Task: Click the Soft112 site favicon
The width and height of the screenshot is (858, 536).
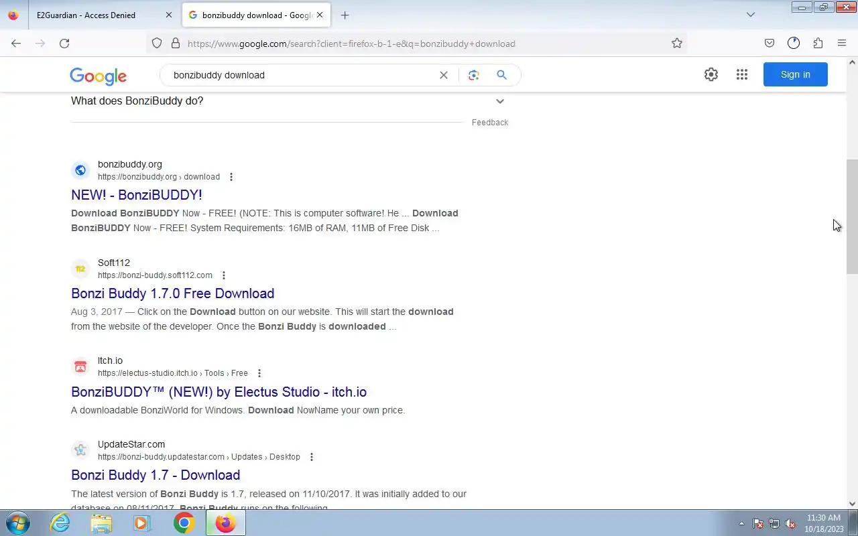Action: 80,269
